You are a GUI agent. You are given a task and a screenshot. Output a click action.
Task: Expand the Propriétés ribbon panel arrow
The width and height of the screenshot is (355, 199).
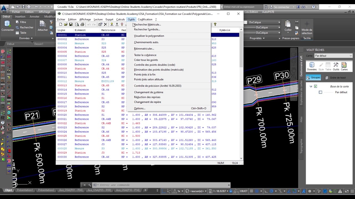pyautogui.click(x=263, y=38)
